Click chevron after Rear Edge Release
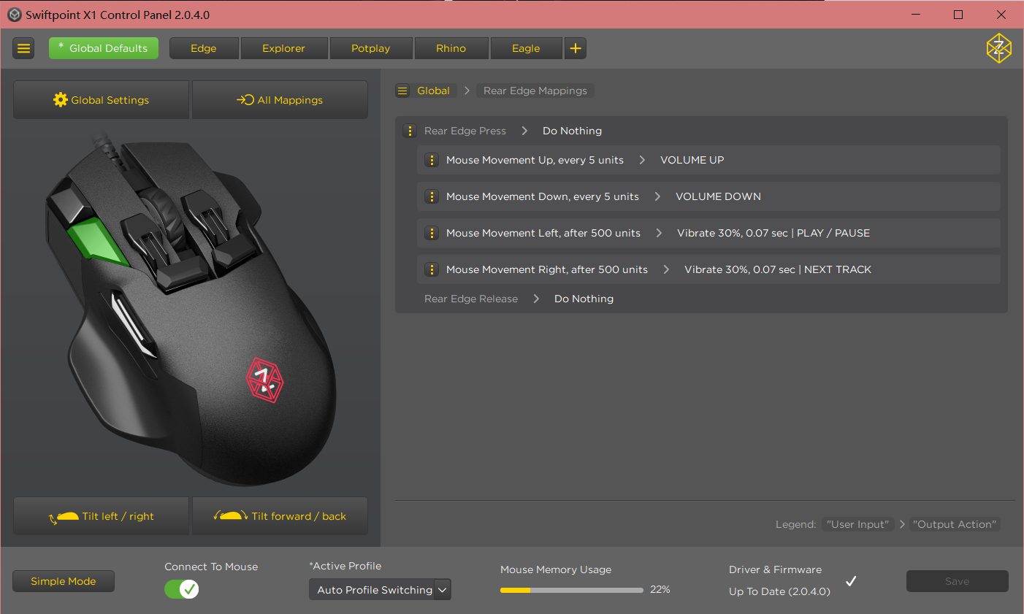The width and height of the screenshot is (1024, 614). click(x=536, y=299)
